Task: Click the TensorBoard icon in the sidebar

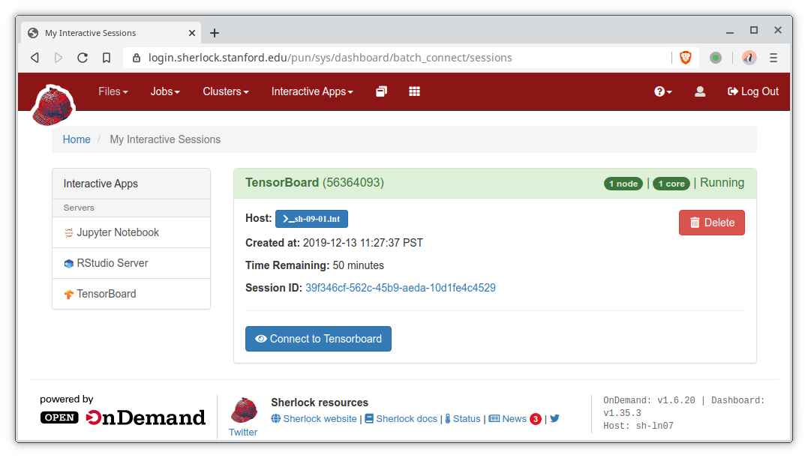Action: pos(68,295)
